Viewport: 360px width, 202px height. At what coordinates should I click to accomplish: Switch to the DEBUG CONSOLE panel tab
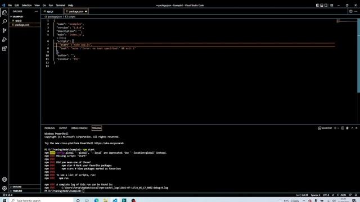(79, 128)
